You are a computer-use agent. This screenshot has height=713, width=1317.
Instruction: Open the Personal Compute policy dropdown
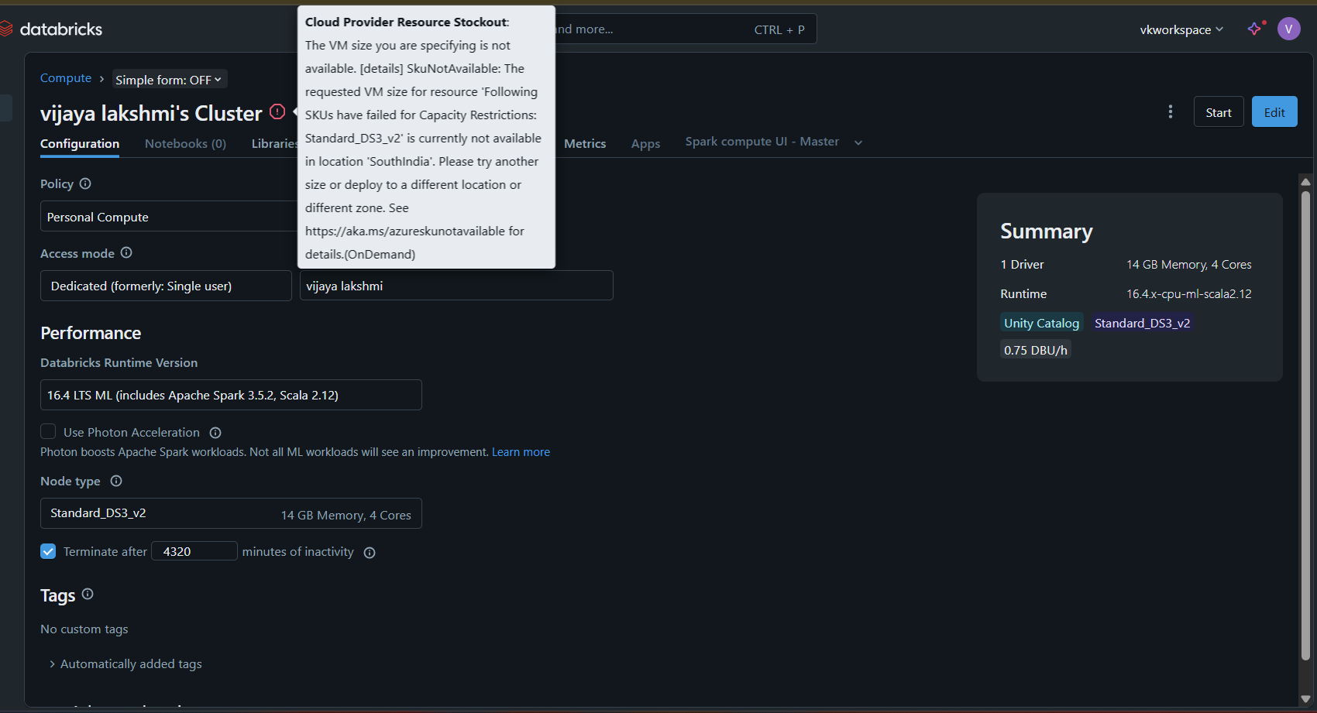pos(169,217)
